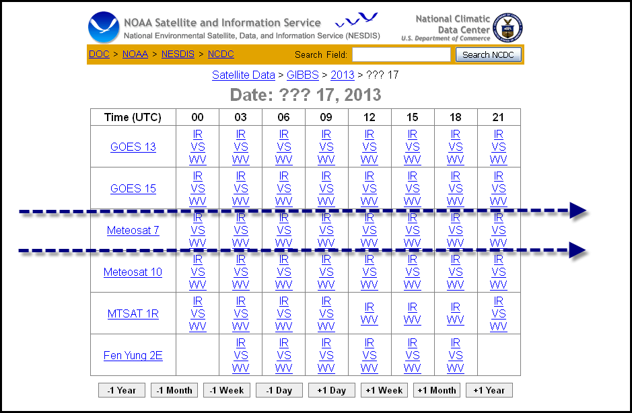Open Fen Yung 2E WV image at 18 UTC
Viewport: 632px width, 413px height.
[x=456, y=368]
